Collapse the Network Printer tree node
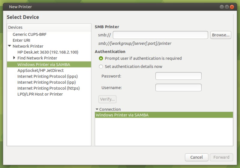 [10, 46]
